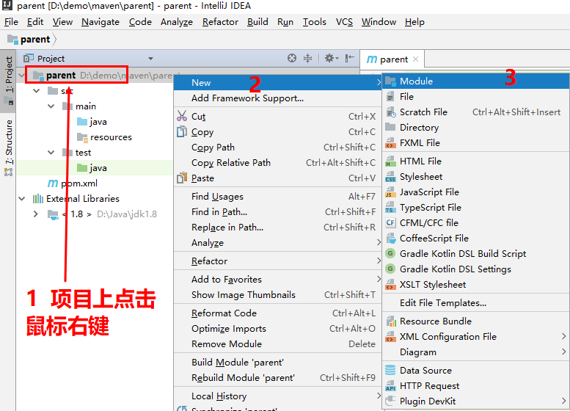Click the FXML File icon

(x=390, y=143)
